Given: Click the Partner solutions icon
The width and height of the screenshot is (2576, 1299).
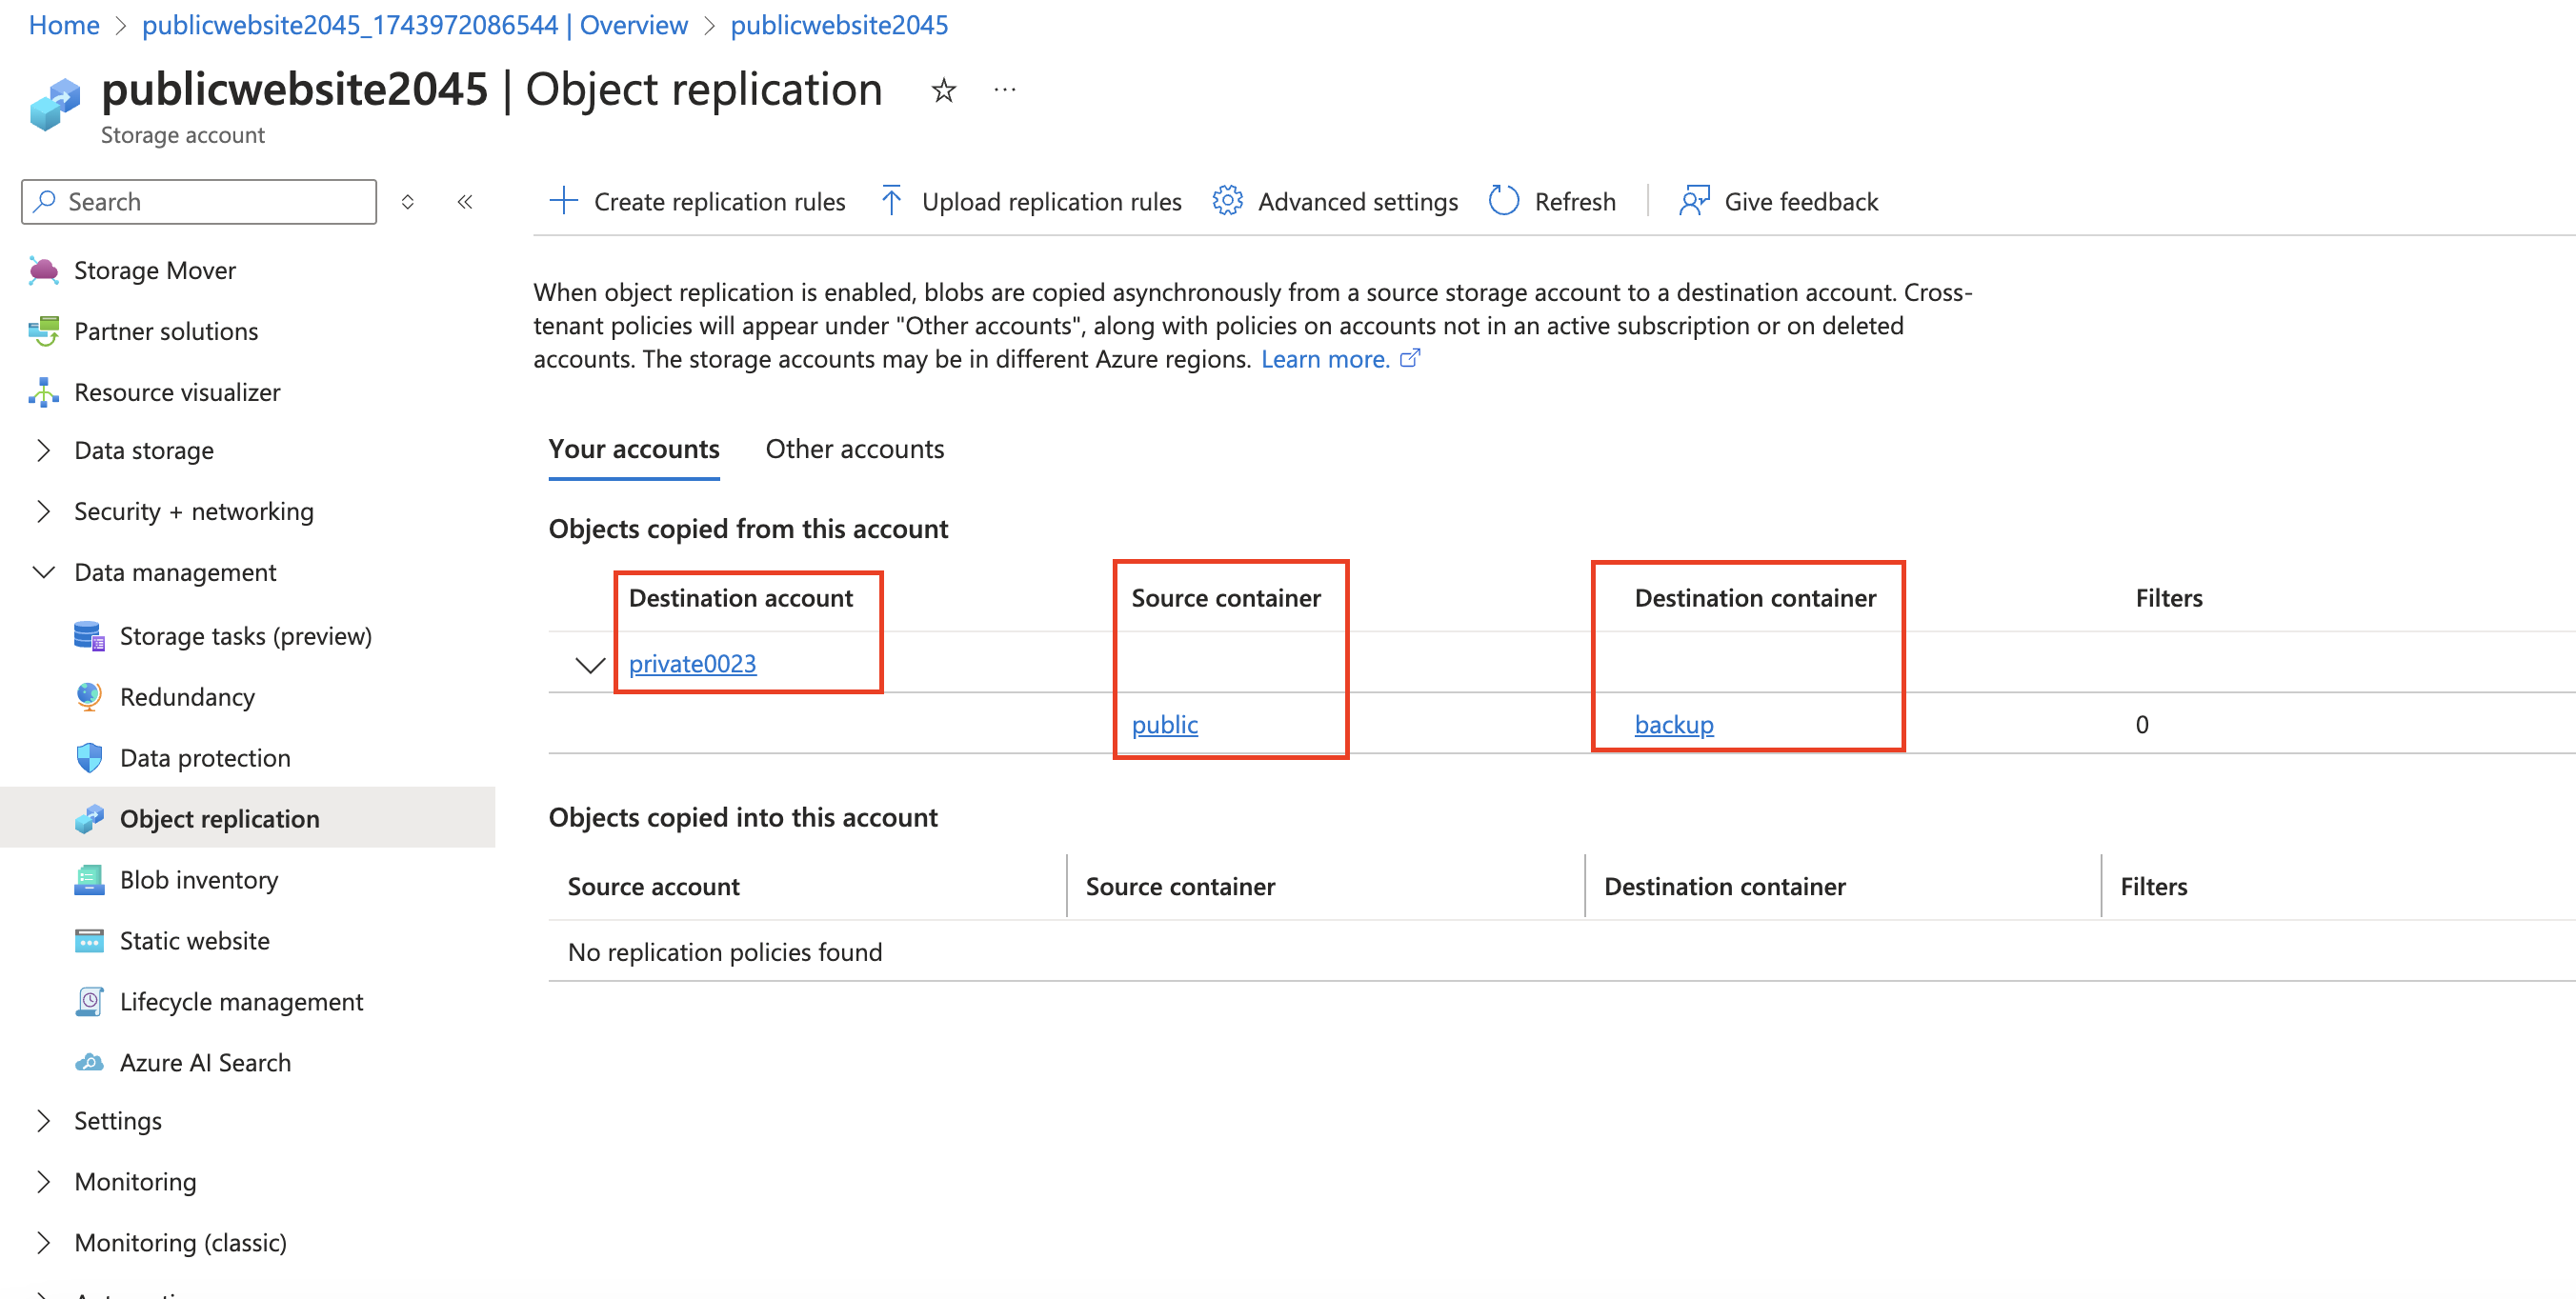Looking at the screenshot, I should pos(43,331).
